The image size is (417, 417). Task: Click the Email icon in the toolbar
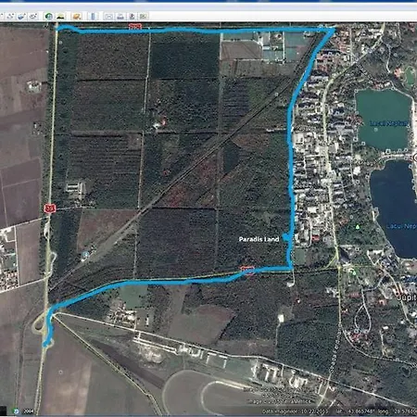(x=108, y=17)
